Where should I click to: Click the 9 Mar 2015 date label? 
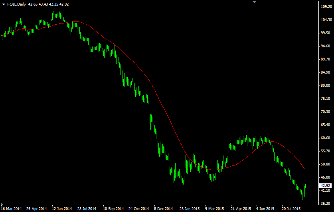click(215, 208)
